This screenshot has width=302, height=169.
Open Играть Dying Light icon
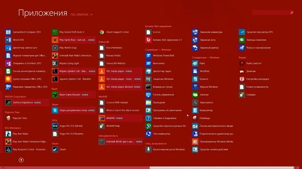pyautogui.click(x=55, y=63)
